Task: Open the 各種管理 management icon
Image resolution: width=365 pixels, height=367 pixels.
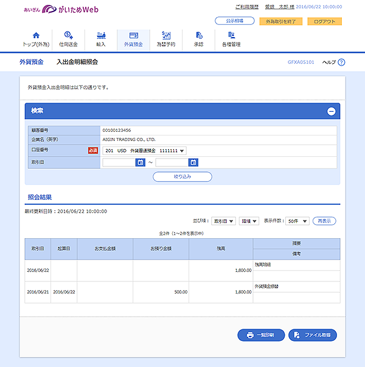Action: pos(231,35)
